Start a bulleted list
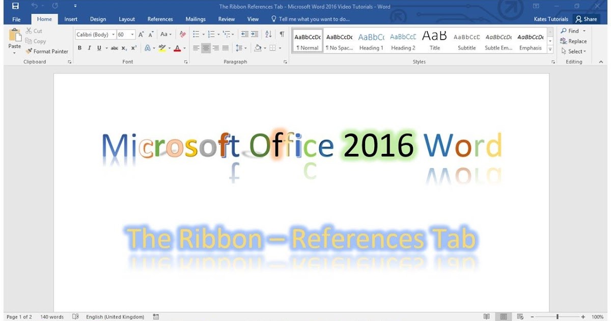This screenshot has width=611, height=321. click(x=197, y=35)
